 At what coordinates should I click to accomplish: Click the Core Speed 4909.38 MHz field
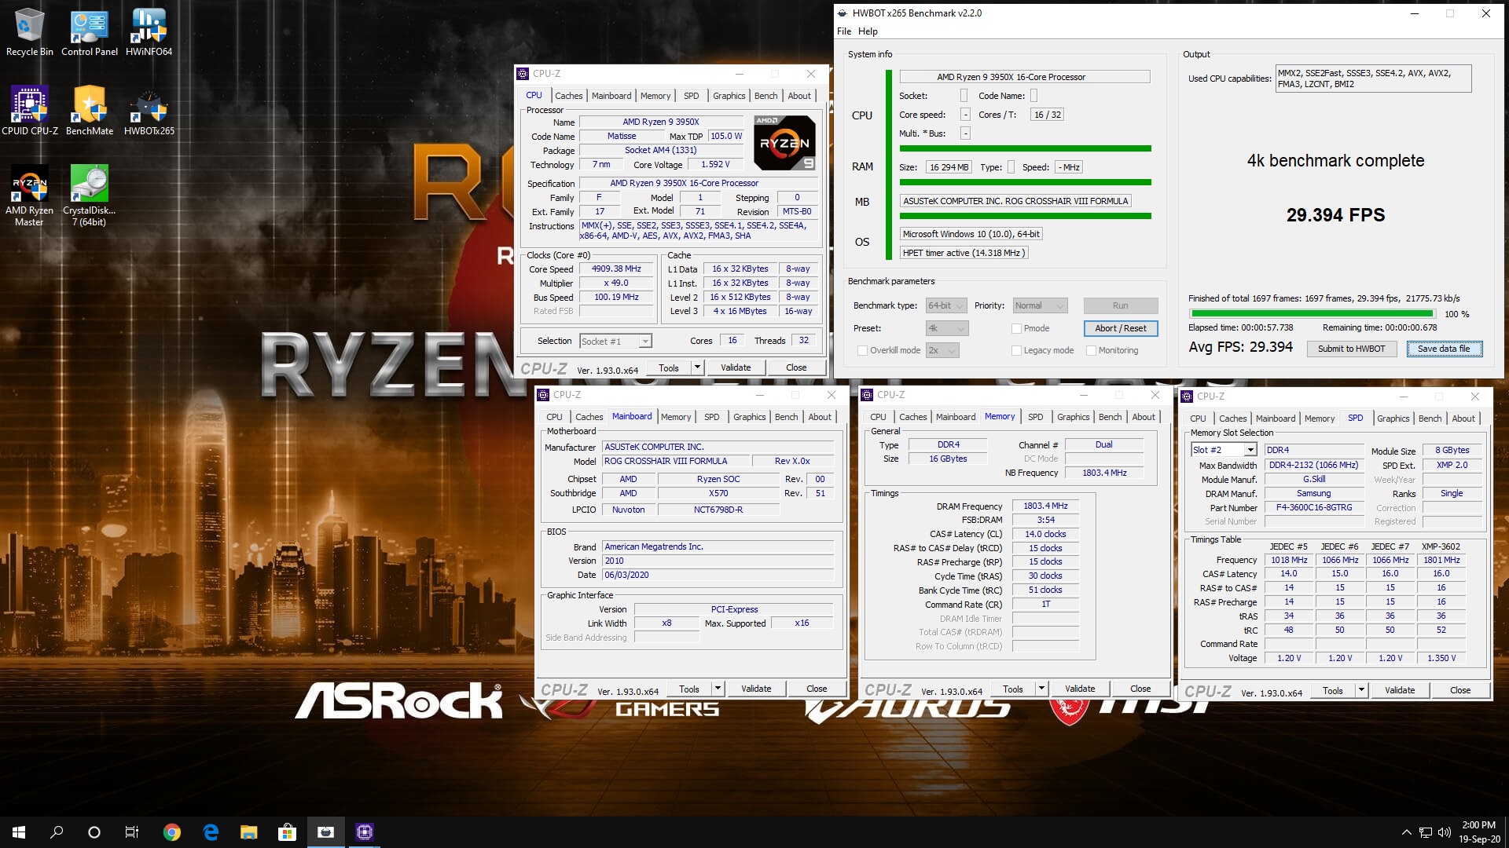[616, 269]
